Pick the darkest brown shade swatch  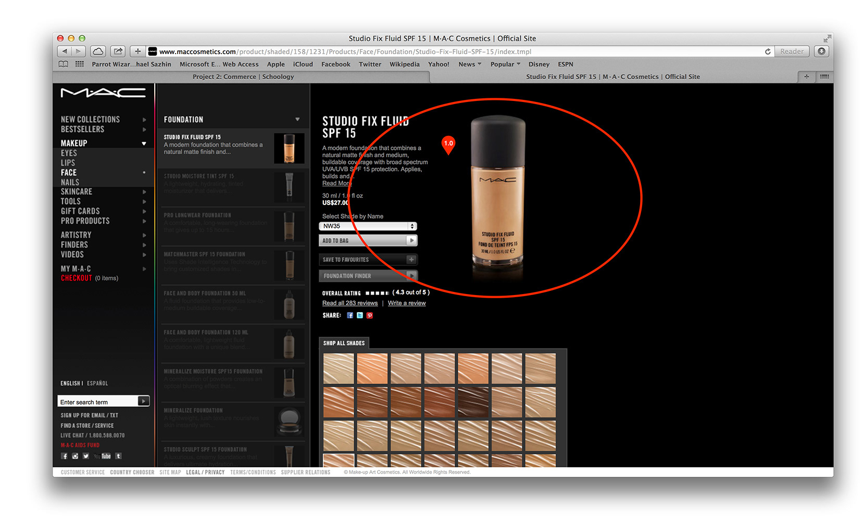[473, 402]
